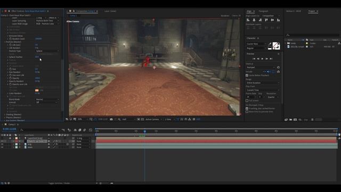The image size is (341, 192).
Task: Align layers to bottom edge
Action: [x=278, y=20]
